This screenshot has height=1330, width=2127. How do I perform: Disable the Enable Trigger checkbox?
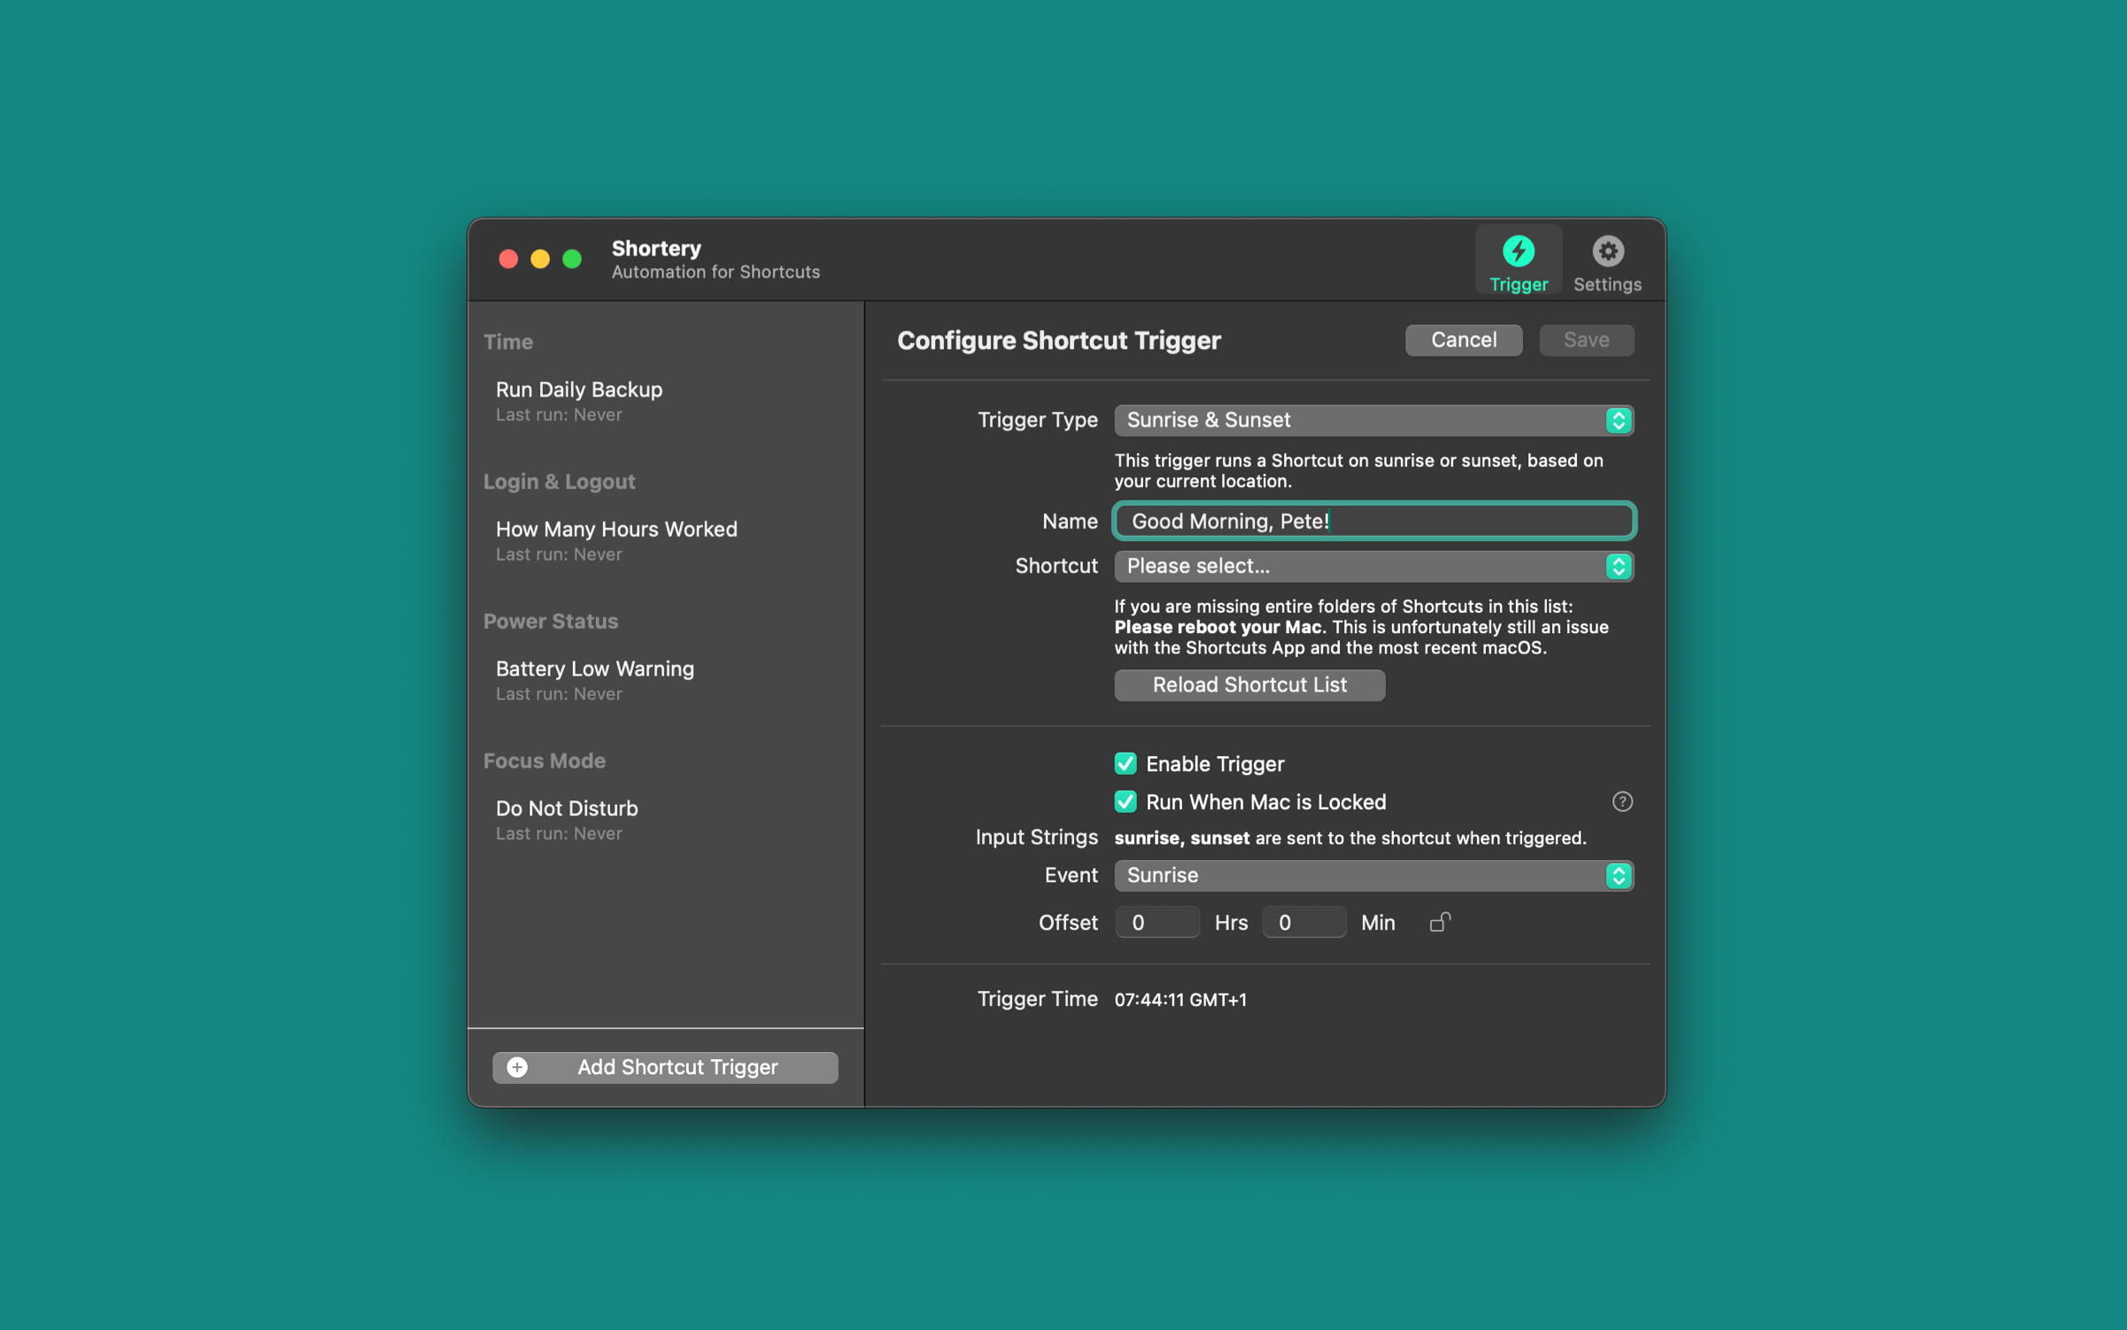[1125, 763]
